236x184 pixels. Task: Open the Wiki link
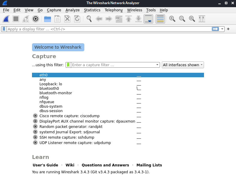tap(70, 165)
